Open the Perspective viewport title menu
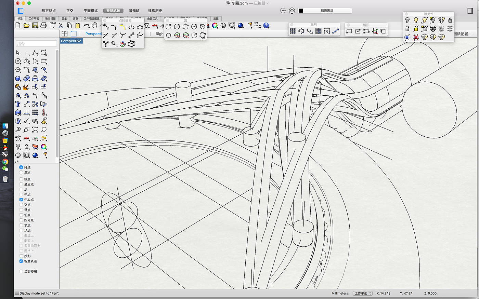 (x=71, y=41)
